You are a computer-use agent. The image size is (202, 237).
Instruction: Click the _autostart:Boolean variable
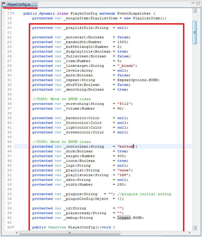pos(84,37)
